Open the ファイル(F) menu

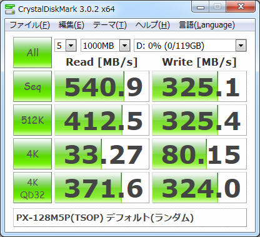point(30,25)
